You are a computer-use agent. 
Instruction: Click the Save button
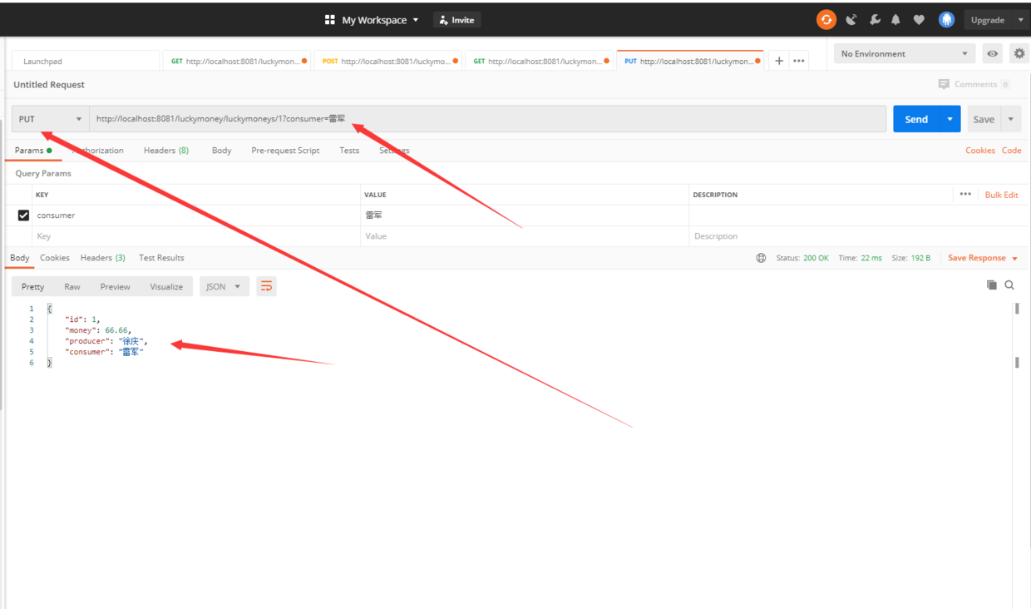(x=984, y=119)
